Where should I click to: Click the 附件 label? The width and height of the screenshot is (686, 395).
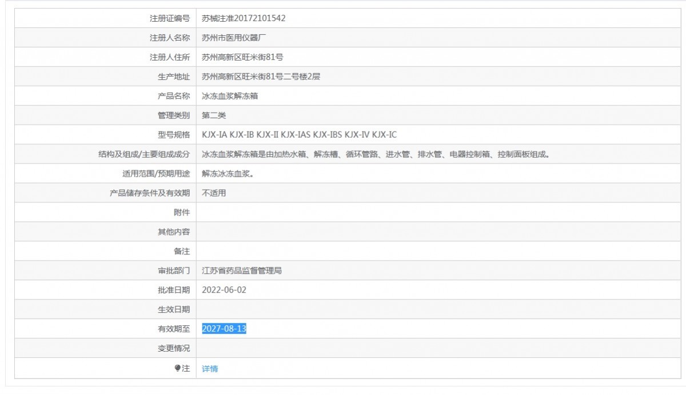click(182, 213)
